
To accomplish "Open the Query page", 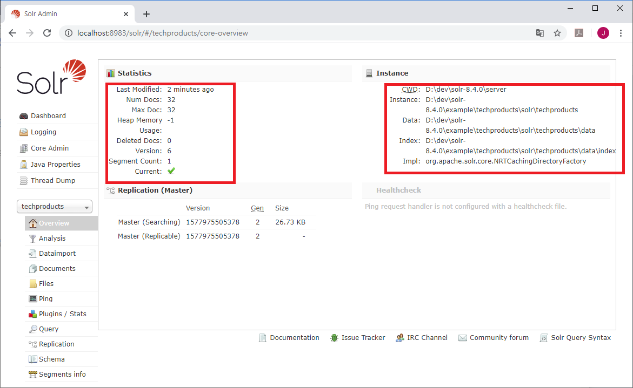I will click(49, 329).
